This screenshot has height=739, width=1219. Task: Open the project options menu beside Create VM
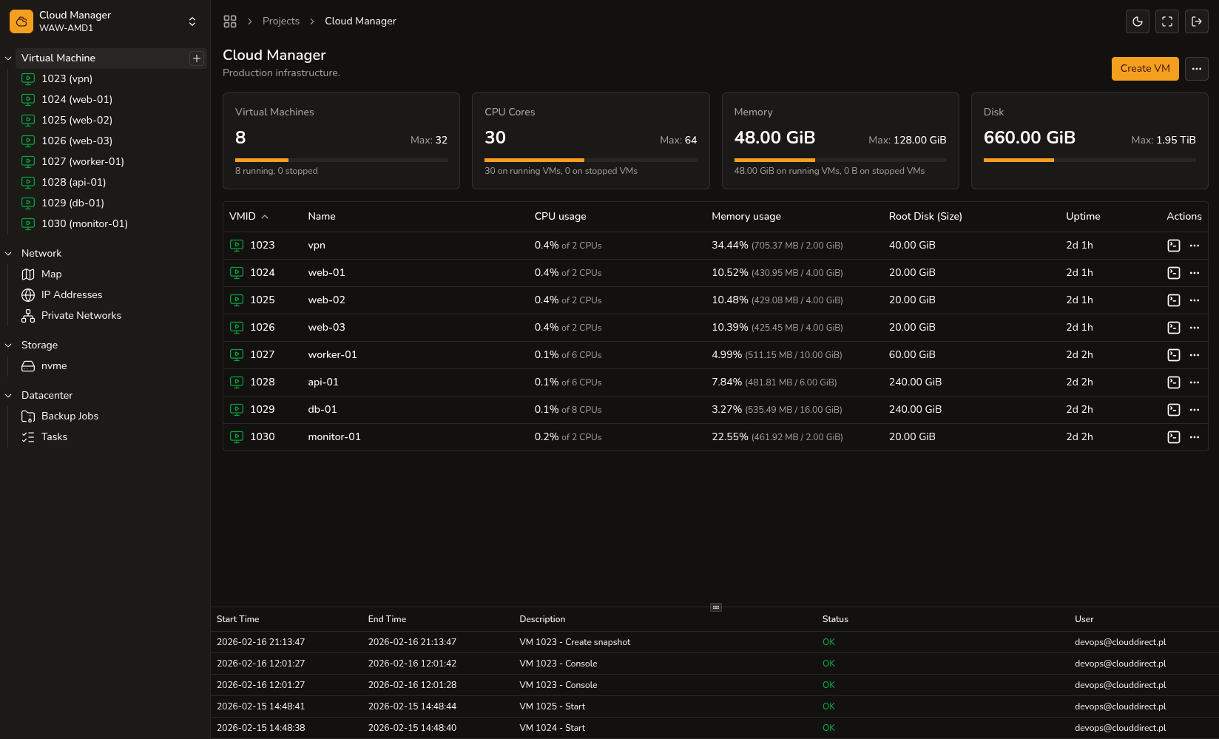point(1196,69)
